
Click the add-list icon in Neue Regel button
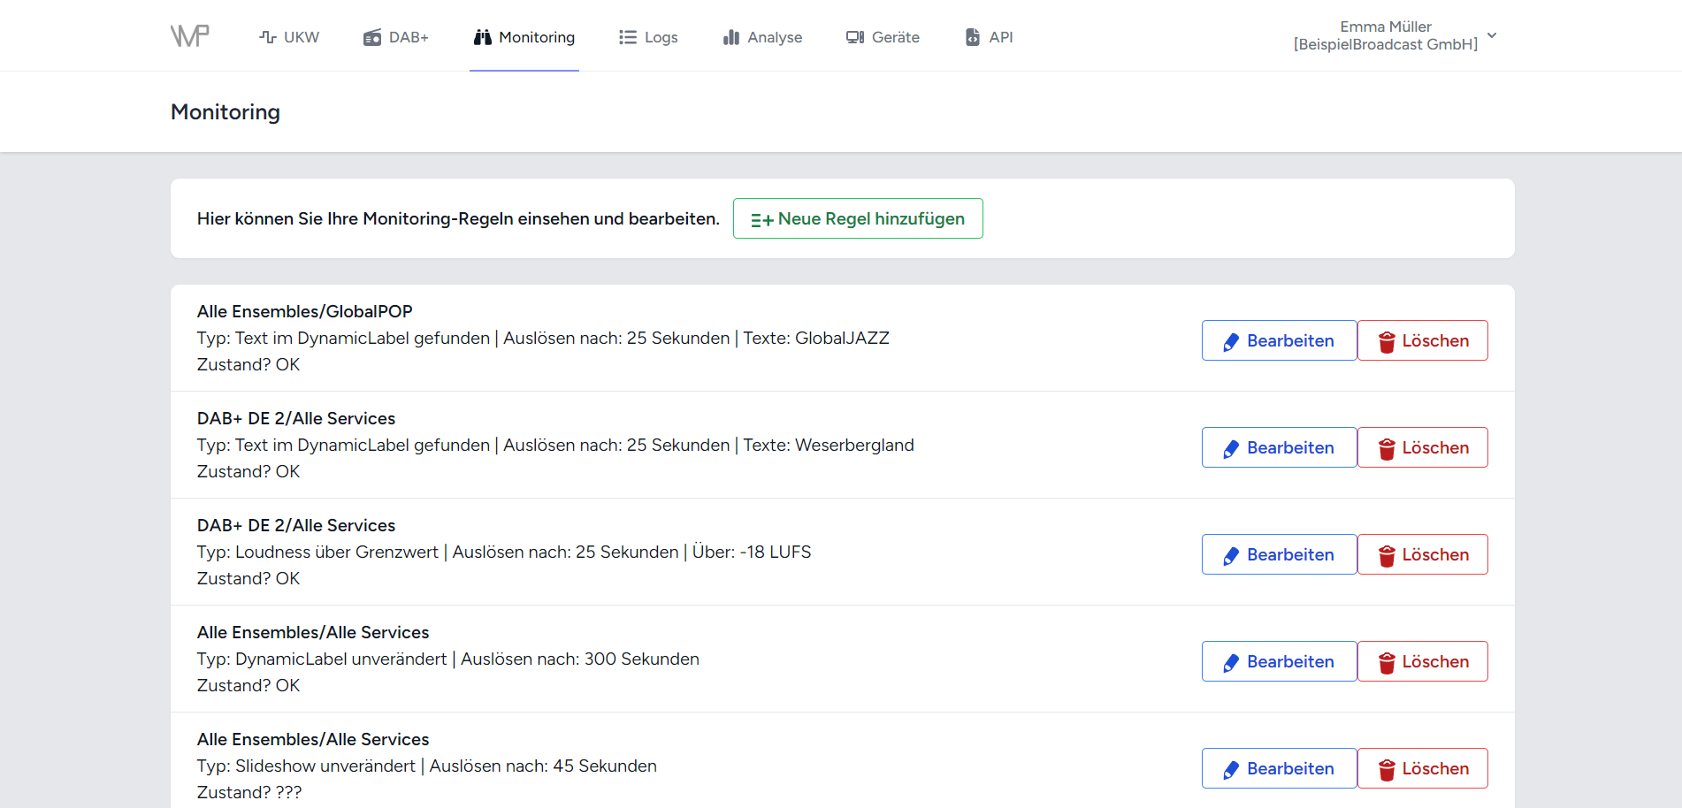coord(762,219)
